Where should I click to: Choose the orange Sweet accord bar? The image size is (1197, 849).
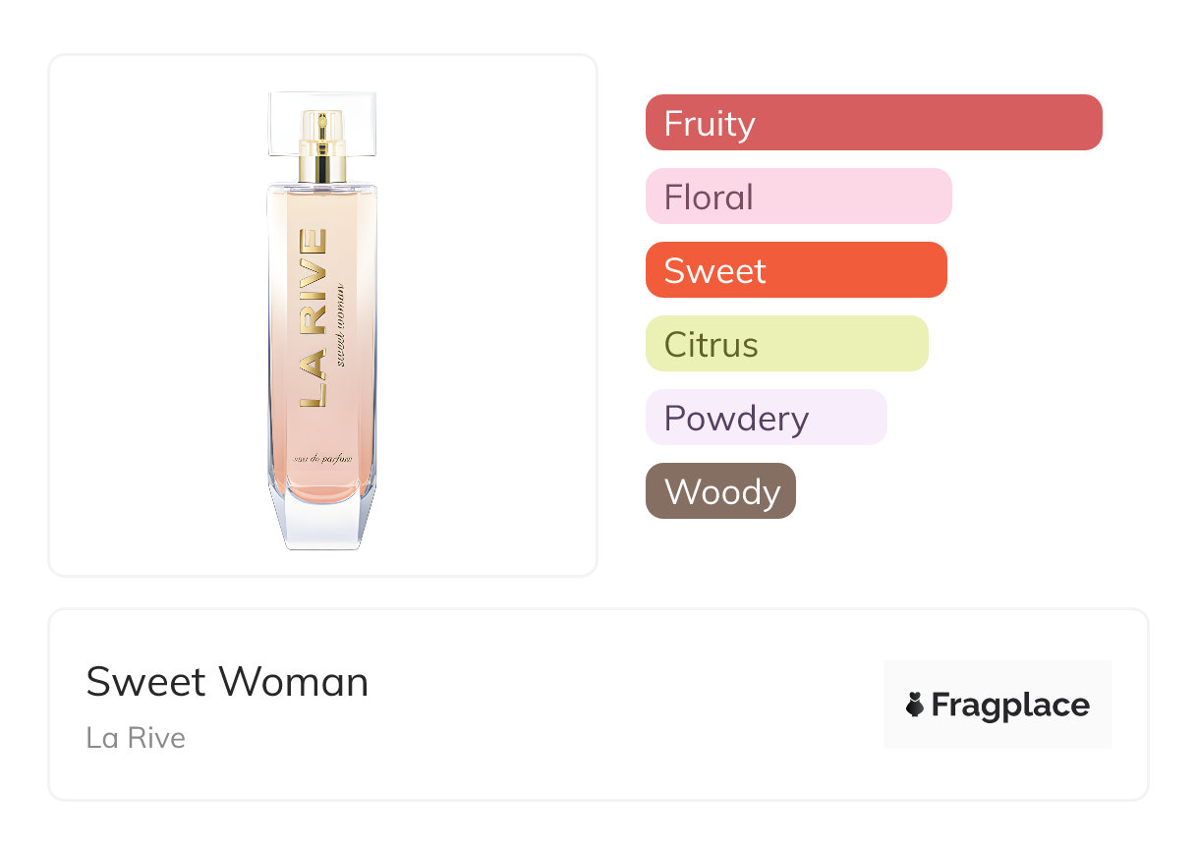(x=796, y=270)
